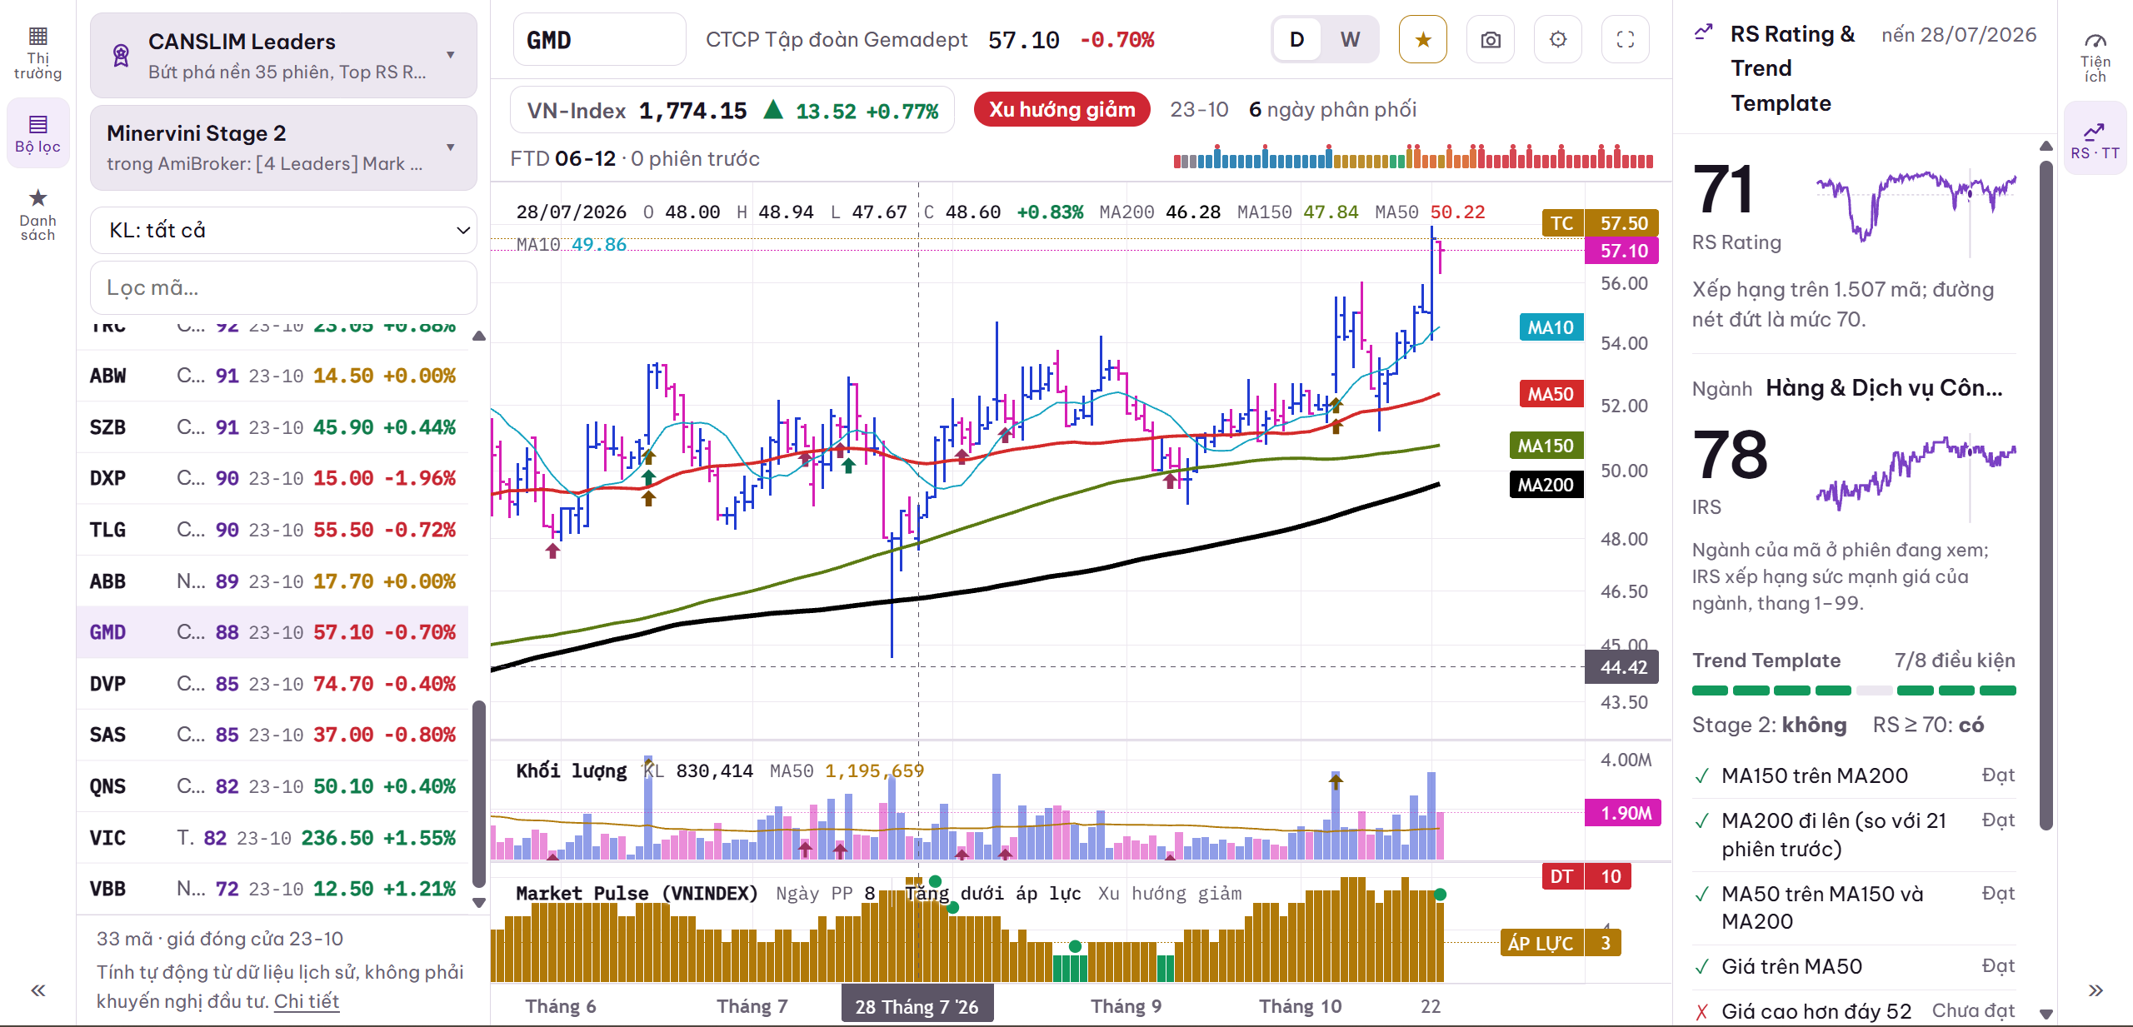Enter fullscreen chart mode

(1626, 39)
